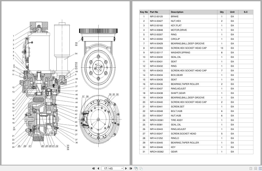This screenshot has width=262, height=171.
Task: Click the BOLT,HUB description
Action: pos(177,111)
